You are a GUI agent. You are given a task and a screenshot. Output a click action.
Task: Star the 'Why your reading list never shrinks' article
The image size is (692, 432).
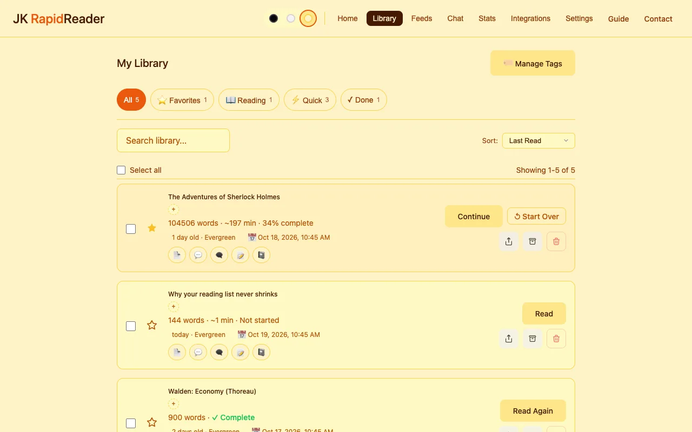click(x=152, y=325)
